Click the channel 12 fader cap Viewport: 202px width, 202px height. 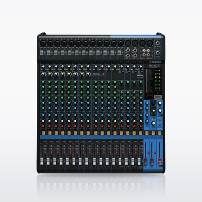[114, 161]
